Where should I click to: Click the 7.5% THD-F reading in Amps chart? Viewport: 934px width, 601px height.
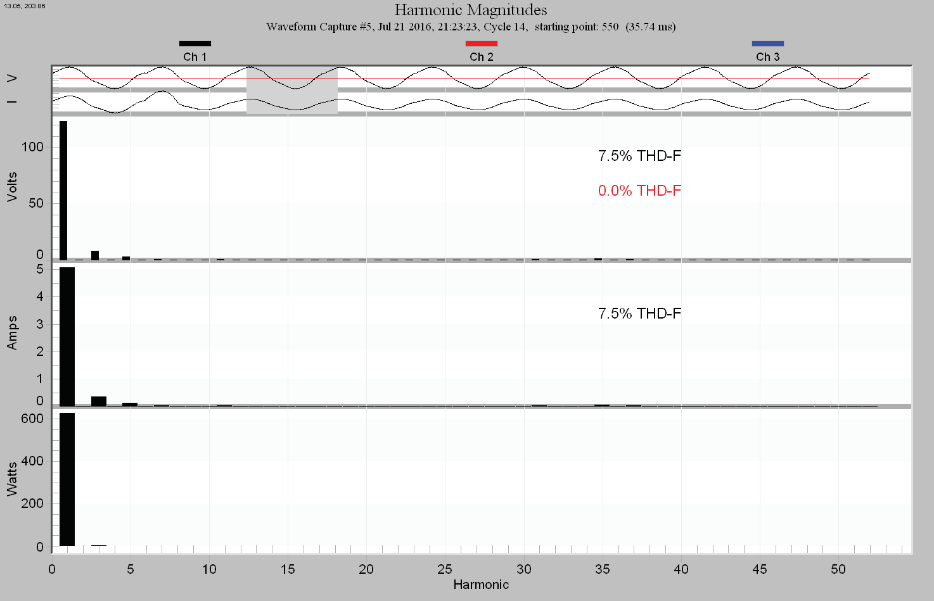pyautogui.click(x=639, y=313)
